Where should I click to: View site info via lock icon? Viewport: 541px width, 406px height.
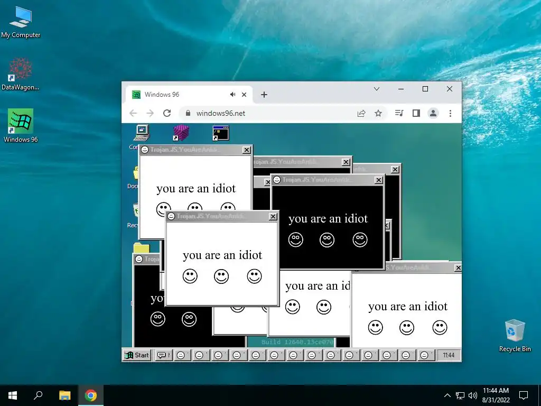coord(188,113)
